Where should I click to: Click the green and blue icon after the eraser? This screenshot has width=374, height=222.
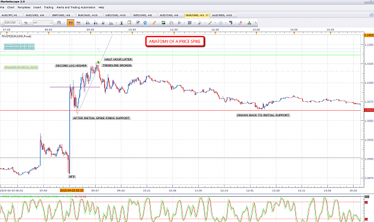pos(250,23)
